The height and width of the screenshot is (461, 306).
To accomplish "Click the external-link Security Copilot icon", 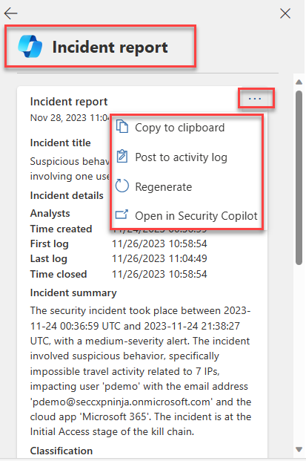I will click(122, 215).
